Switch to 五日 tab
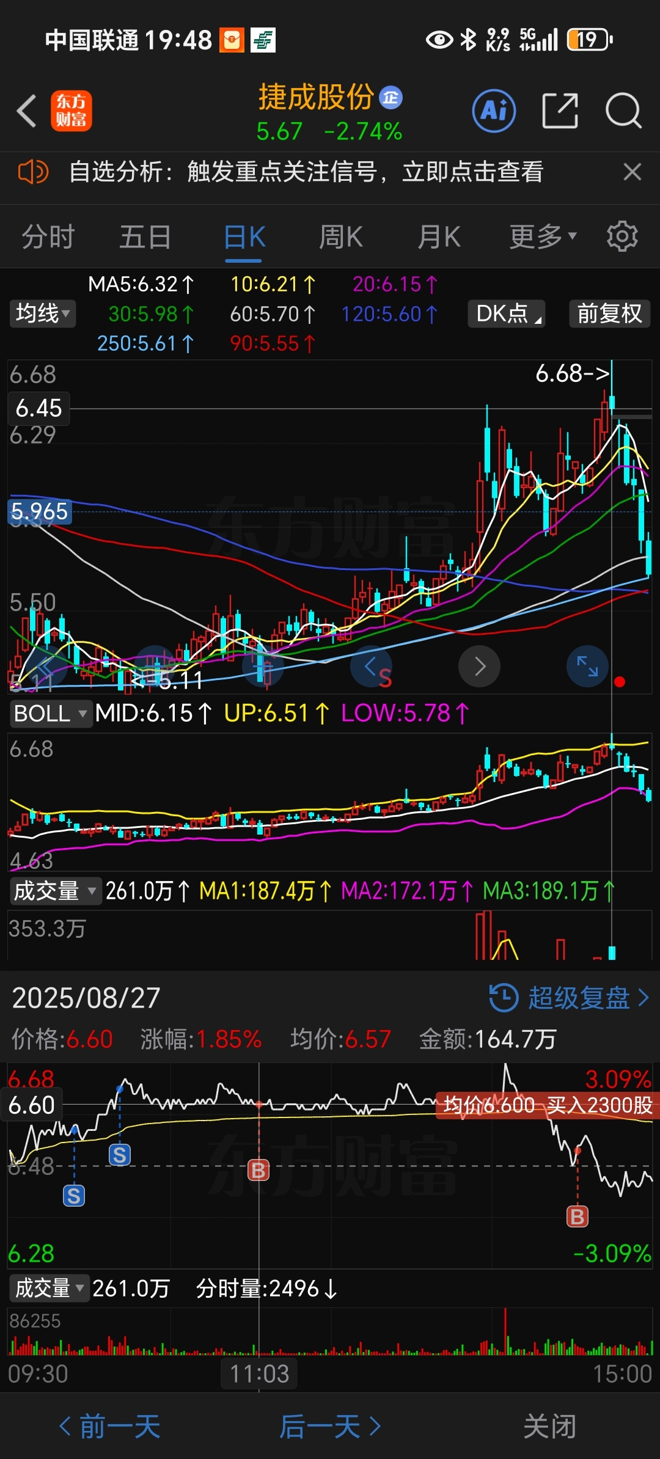660x1459 pixels. point(145,237)
